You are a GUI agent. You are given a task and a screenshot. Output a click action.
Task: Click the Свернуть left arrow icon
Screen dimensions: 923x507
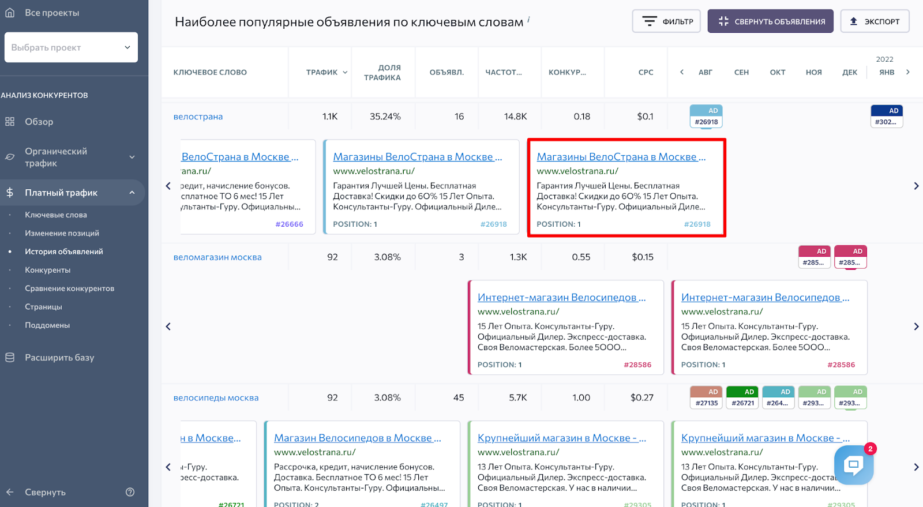coord(10,492)
